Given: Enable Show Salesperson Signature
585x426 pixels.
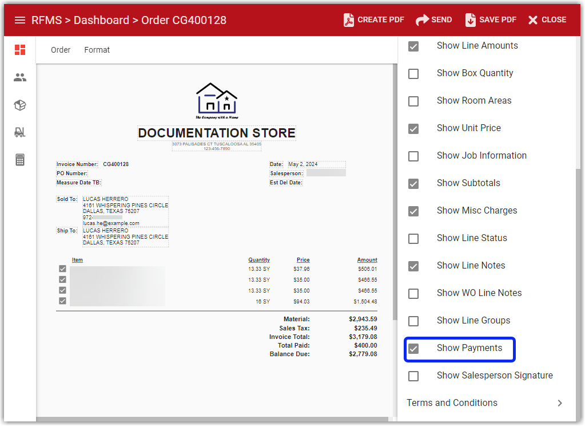Looking at the screenshot, I should point(413,376).
